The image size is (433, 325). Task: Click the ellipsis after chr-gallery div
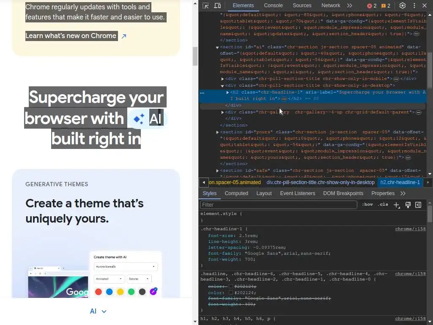419,112
